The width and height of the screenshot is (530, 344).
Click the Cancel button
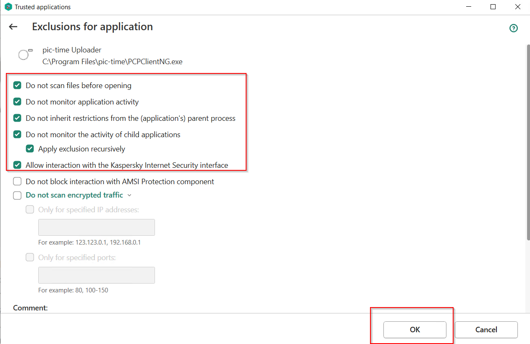(x=486, y=330)
